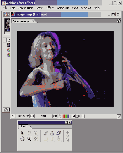The image size is (123, 153).
Task: Close the Tools palette
Action: click(70, 122)
